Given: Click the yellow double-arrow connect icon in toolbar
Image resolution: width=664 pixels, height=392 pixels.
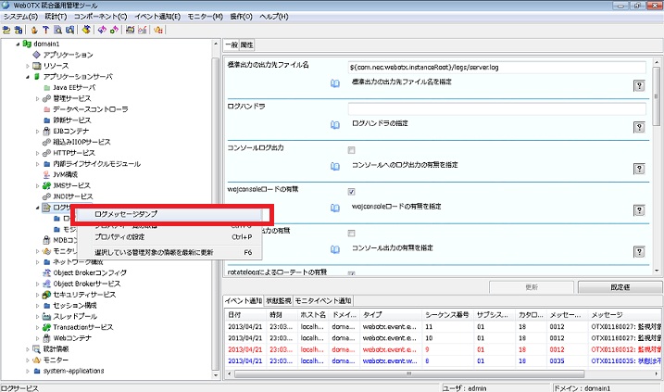Looking at the screenshot, I should point(6,30).
